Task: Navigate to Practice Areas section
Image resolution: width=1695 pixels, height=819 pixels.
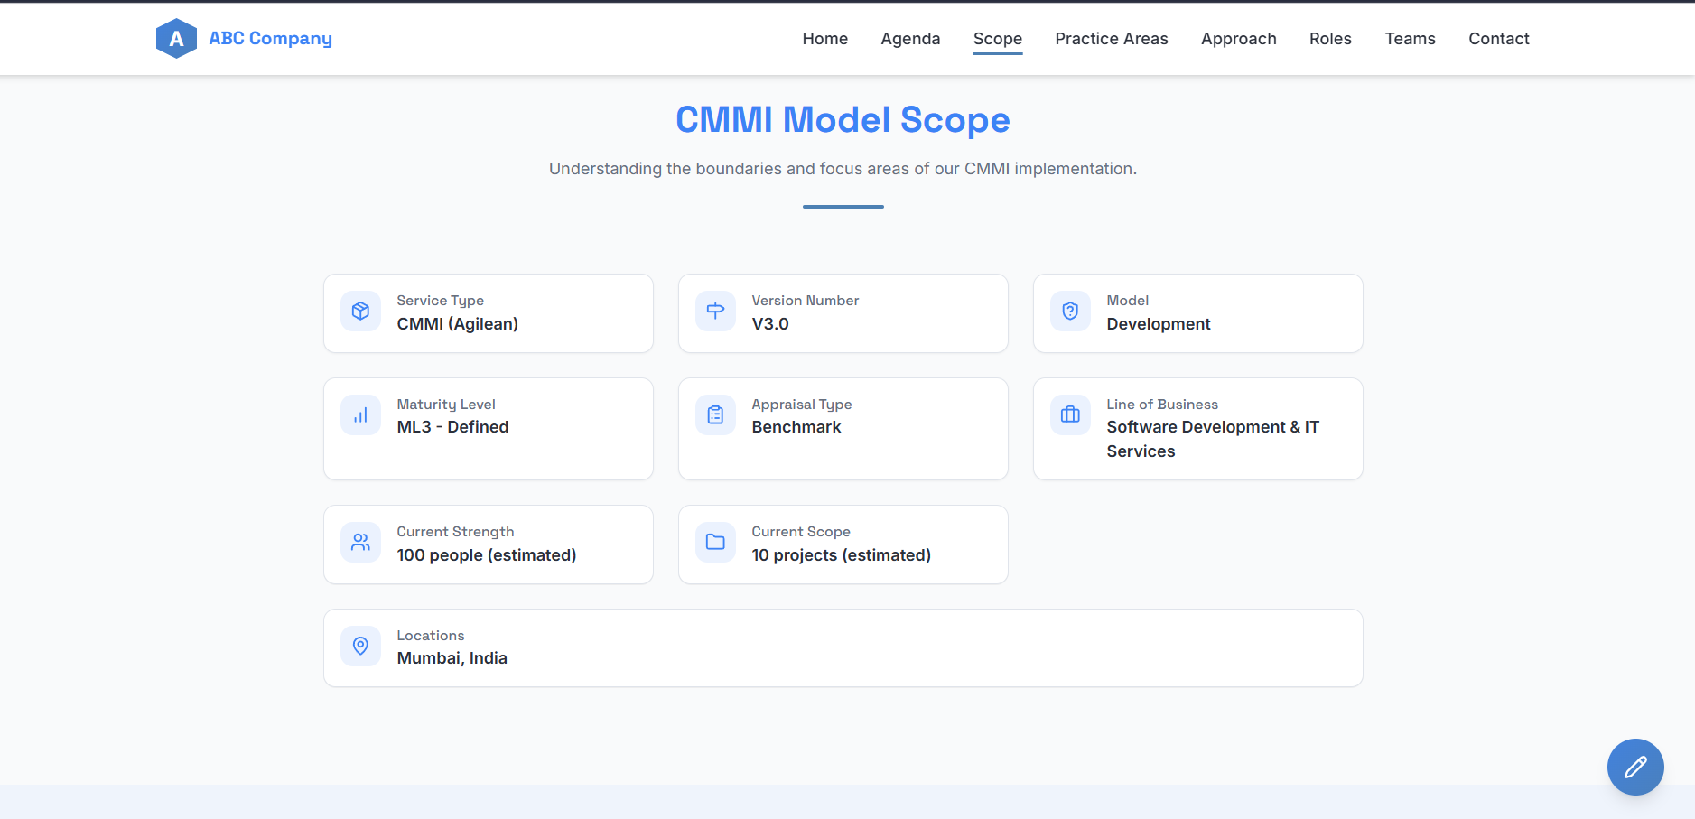Action: coord(1112,39)
